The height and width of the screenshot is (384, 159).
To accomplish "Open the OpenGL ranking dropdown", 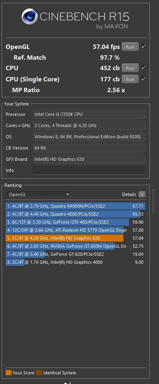I will click(38, 194).
